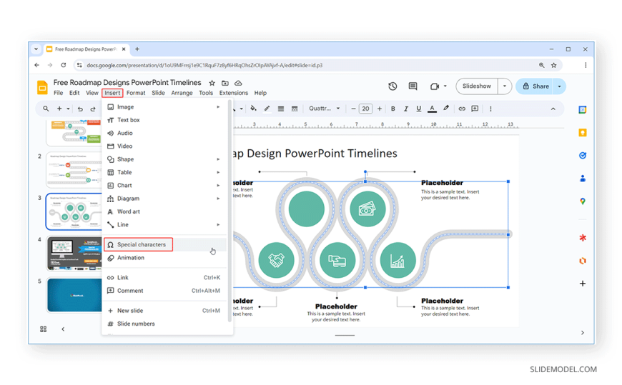Open the Share options dropdown arrow
The width and height of the screenshot is (622, 385).
[x=559, y=86]
